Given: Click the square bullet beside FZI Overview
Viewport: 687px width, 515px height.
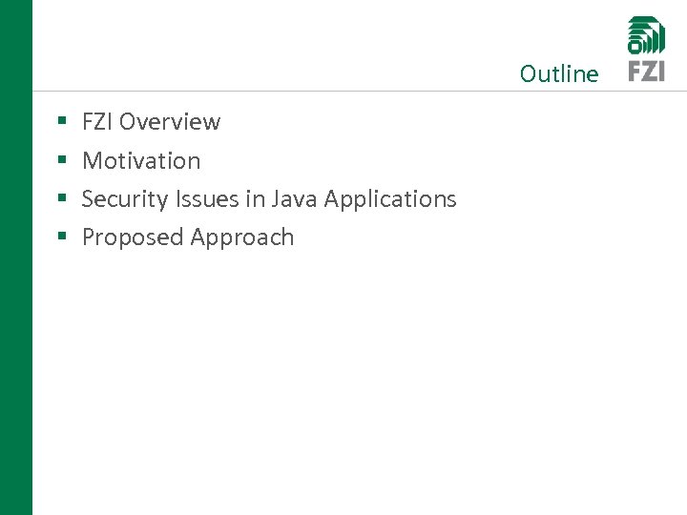Looking at the screenshot, I should coord(61,122).
